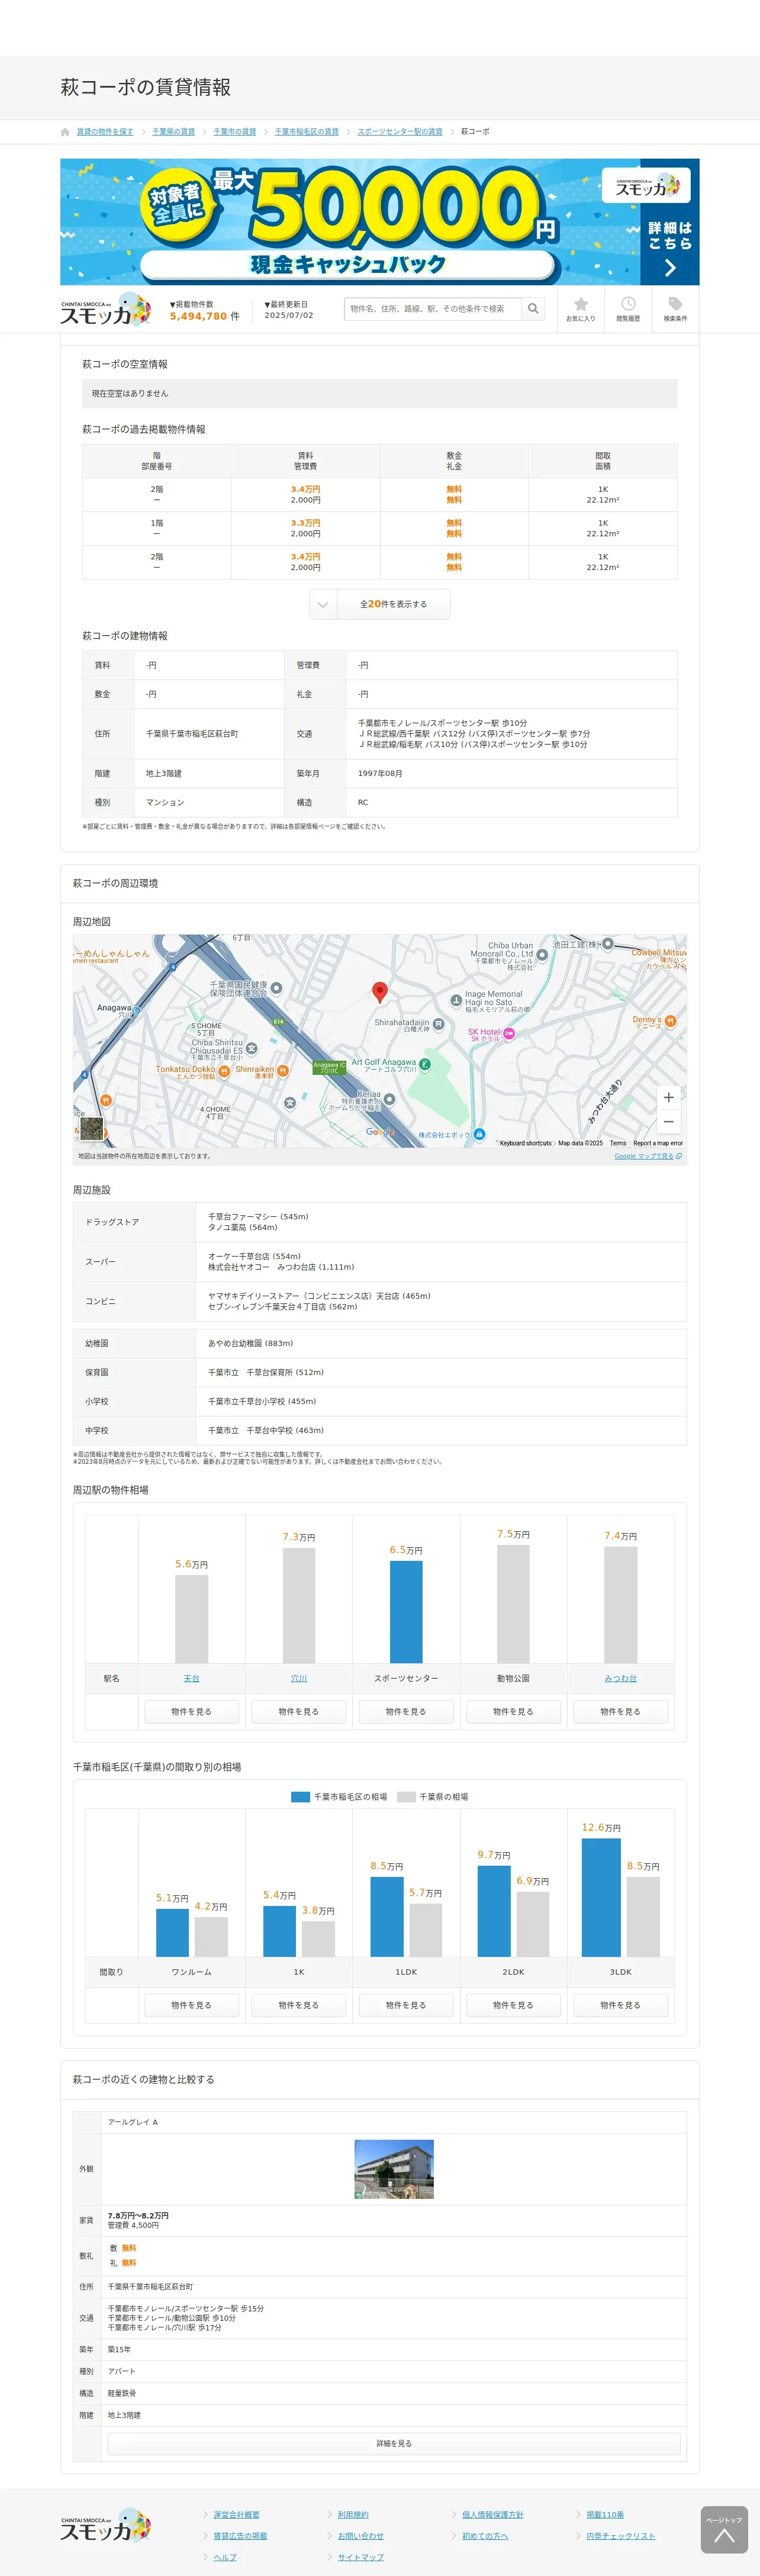Open 運営会社概要 footer link
Viewport: 760px width, 2576px height.
coord(236,2514)
